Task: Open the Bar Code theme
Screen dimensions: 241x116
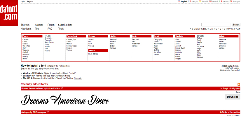Action: 200,36
